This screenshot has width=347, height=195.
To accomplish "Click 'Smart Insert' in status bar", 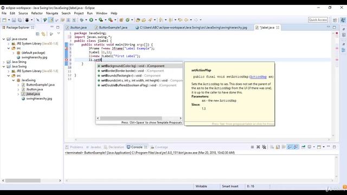I will pos(230,186).
